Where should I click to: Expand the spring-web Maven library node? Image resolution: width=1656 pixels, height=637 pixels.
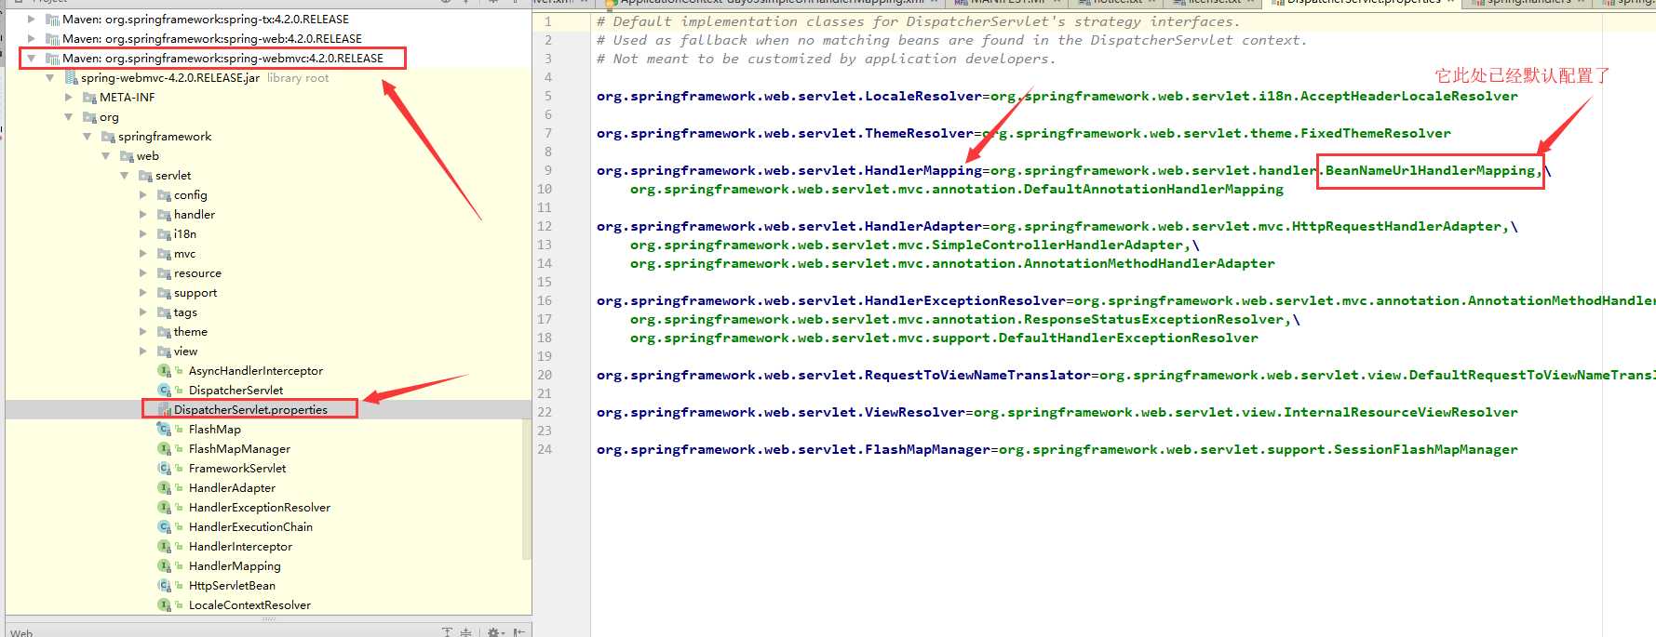[x=32, y=38]
